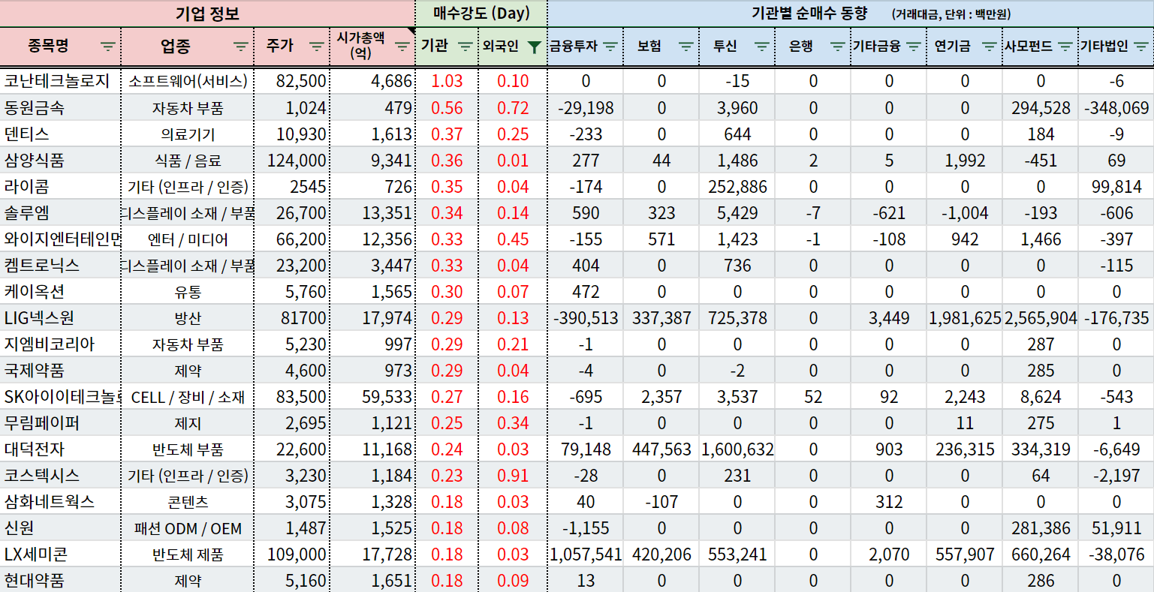Image resolution: width=1154 pixels, height=592 pixels.
Task: Click the 켐트로닉스 stock name cell
Action: pyautogui.click(x=60, y=265)
